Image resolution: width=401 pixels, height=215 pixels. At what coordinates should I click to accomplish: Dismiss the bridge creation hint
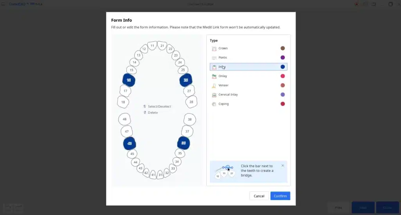coord(283,166)
